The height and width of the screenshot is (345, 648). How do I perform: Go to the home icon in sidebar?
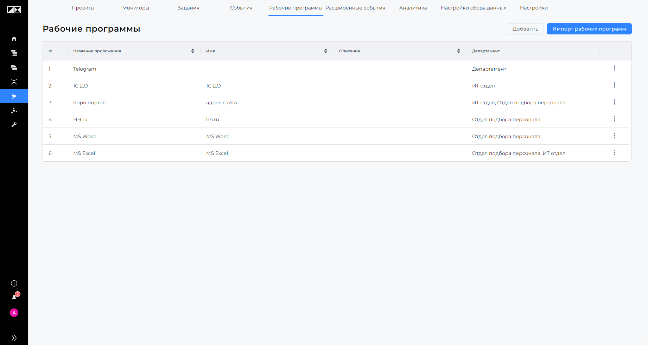pos(14,39)
